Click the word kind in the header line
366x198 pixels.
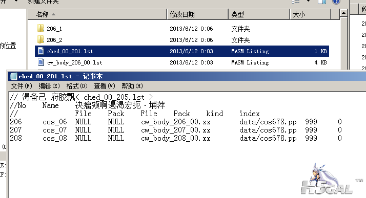(215, 114)
